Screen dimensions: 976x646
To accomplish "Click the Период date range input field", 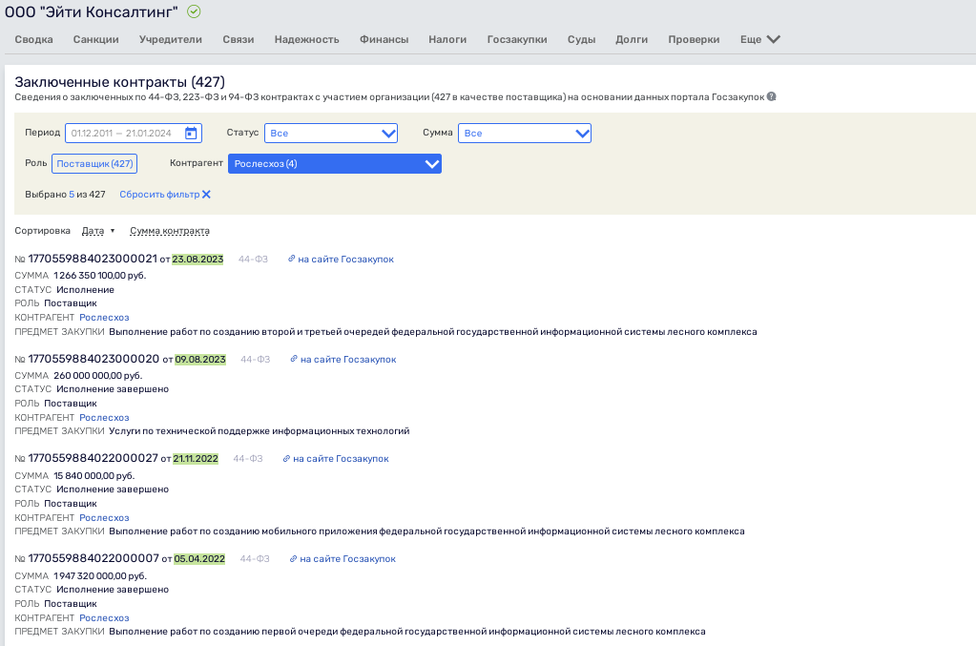I will tap(134, 134).
